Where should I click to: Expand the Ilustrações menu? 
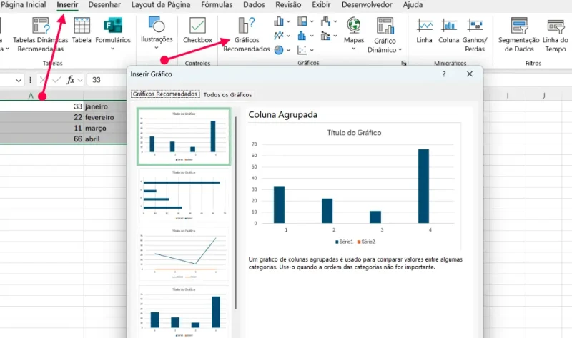157,33
